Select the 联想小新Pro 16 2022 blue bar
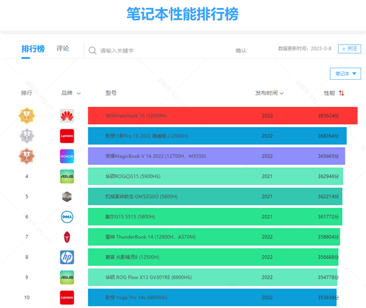The width and height of the screenshot is (366, 308). tap(217, 136)
